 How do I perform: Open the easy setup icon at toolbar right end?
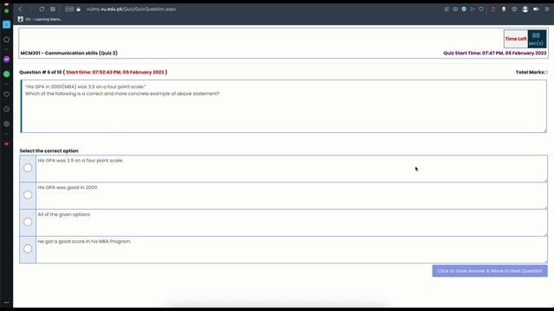(547, 10)
